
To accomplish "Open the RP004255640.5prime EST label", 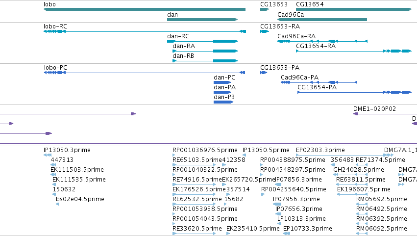I will click(294, 190).
